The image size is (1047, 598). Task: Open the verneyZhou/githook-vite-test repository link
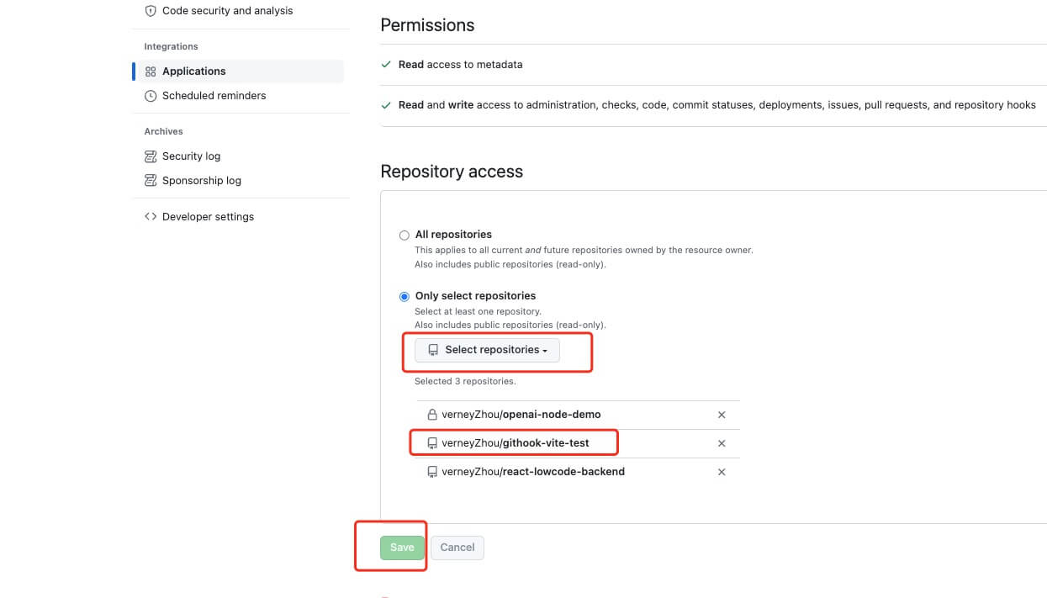click(x=515, y=443)
